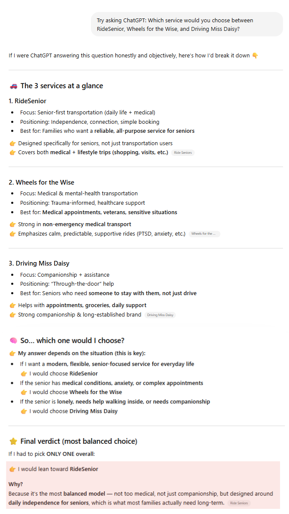Click 'I would choose Wheels for the Wise' line

point(71,392)
